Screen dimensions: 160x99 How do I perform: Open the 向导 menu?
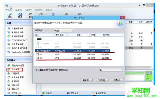(38, 10)
